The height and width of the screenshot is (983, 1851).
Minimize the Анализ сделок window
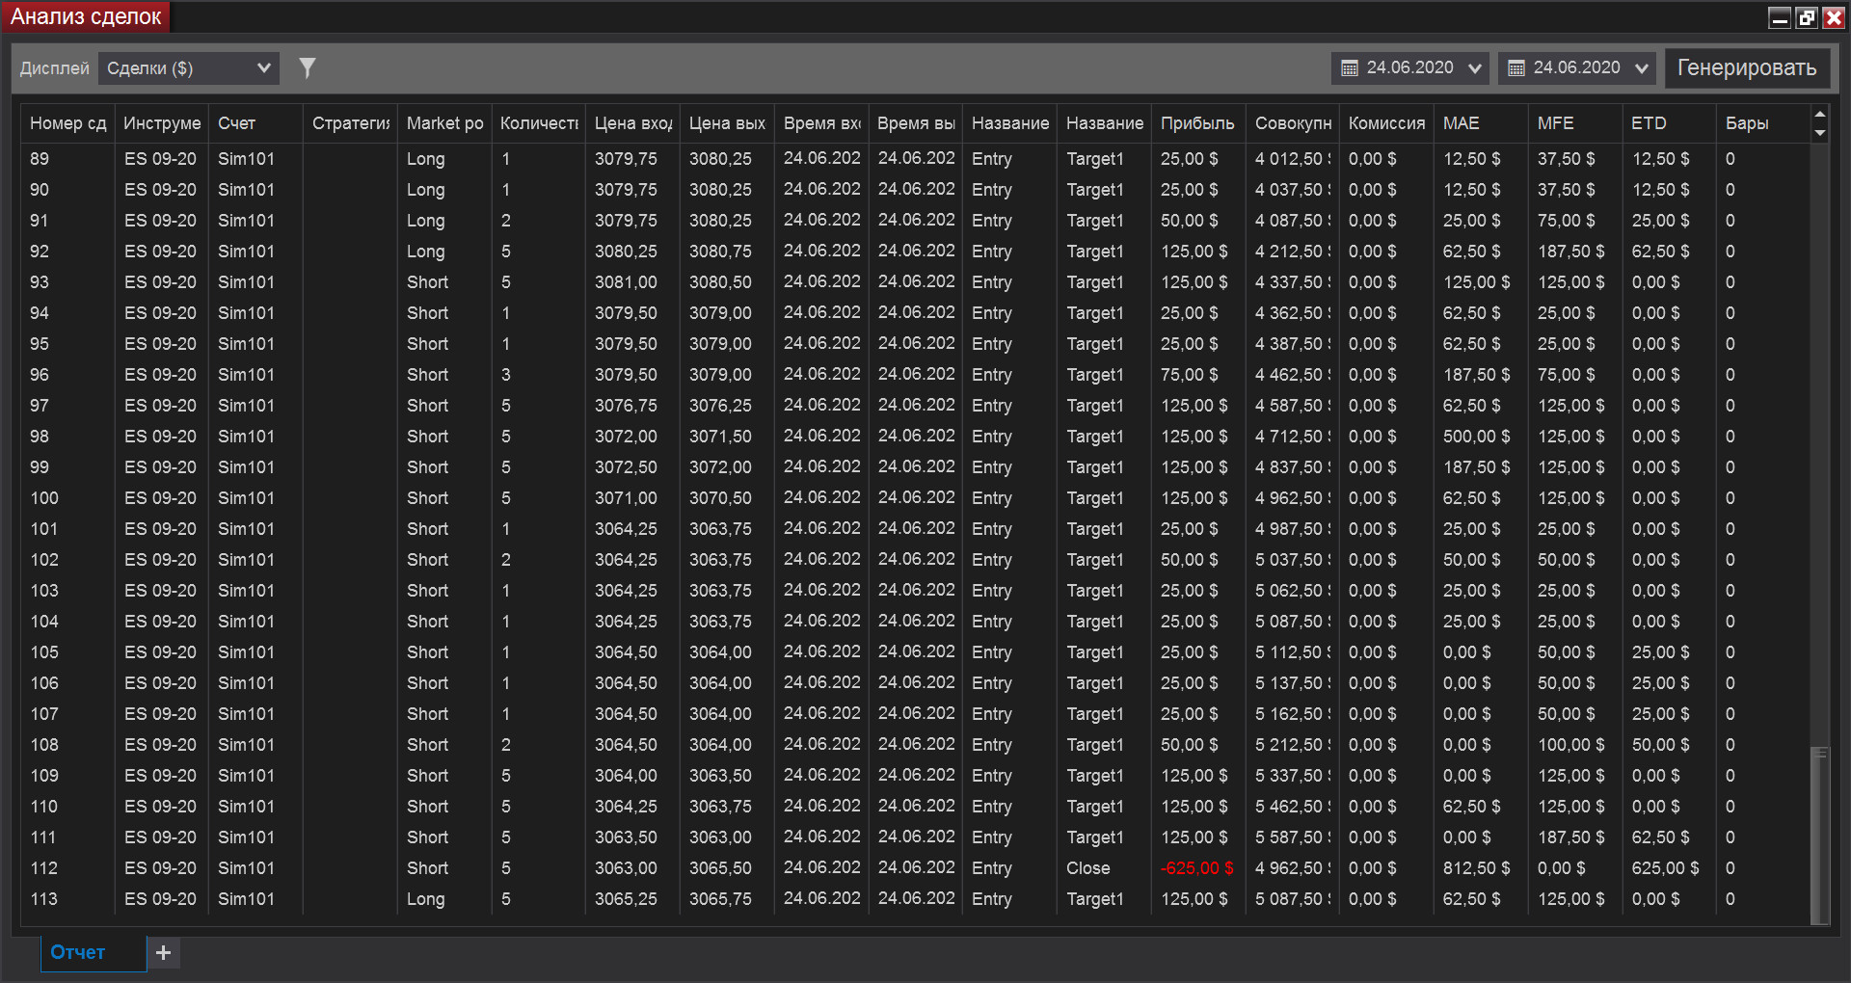1780,17
